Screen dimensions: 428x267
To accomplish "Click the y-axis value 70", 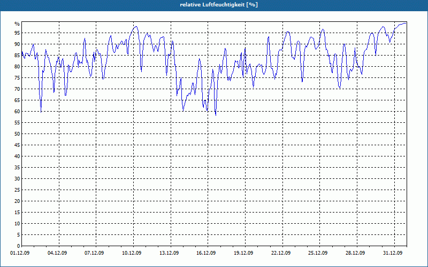I will click(x=17, y=89).
